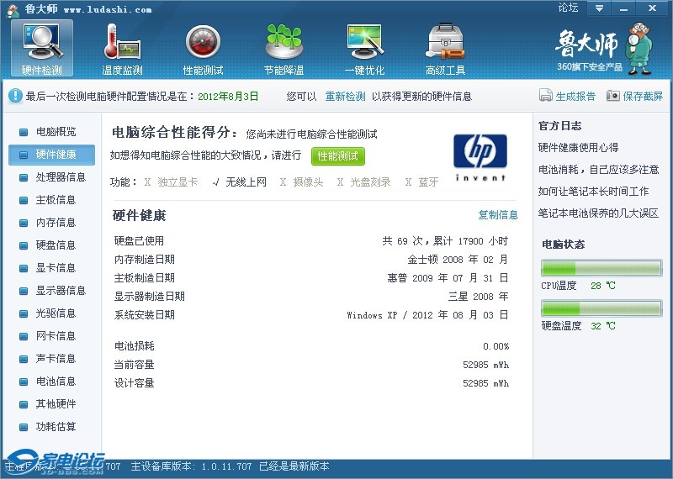The height and width of the screenshot is (479, 673).
Task: Click the 硬盘已使用 row value 17900 小时
Action: 483,241
